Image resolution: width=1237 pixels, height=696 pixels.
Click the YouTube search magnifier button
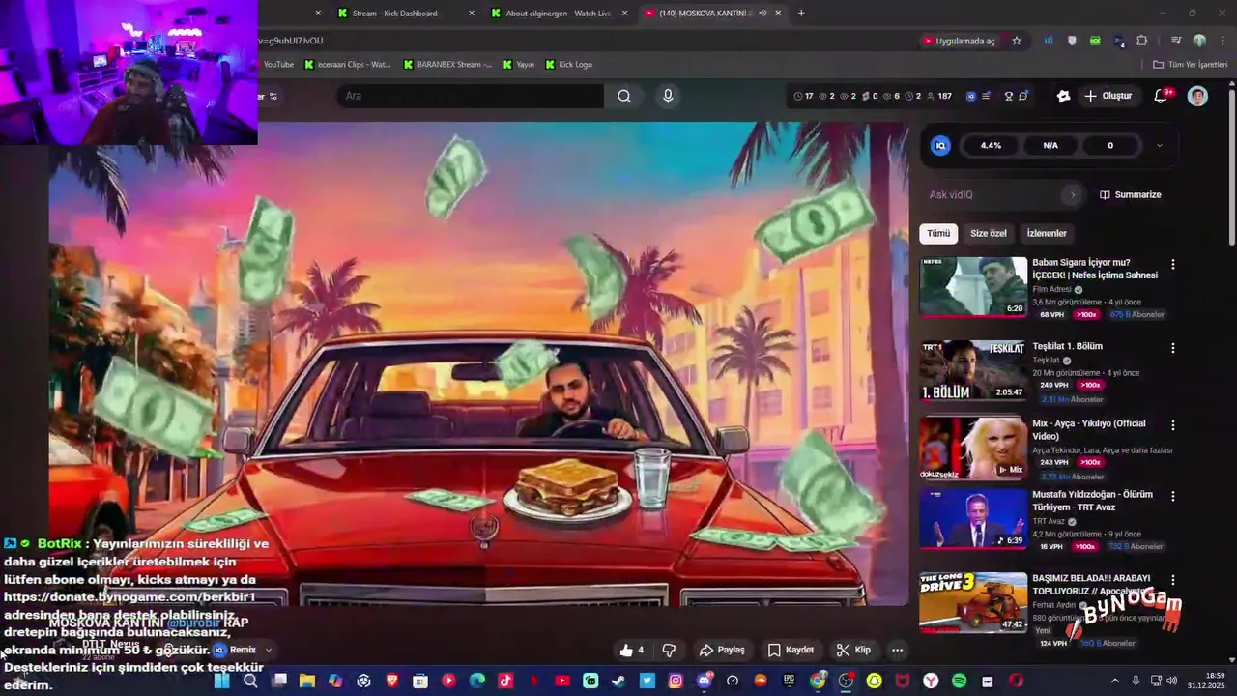624,96
